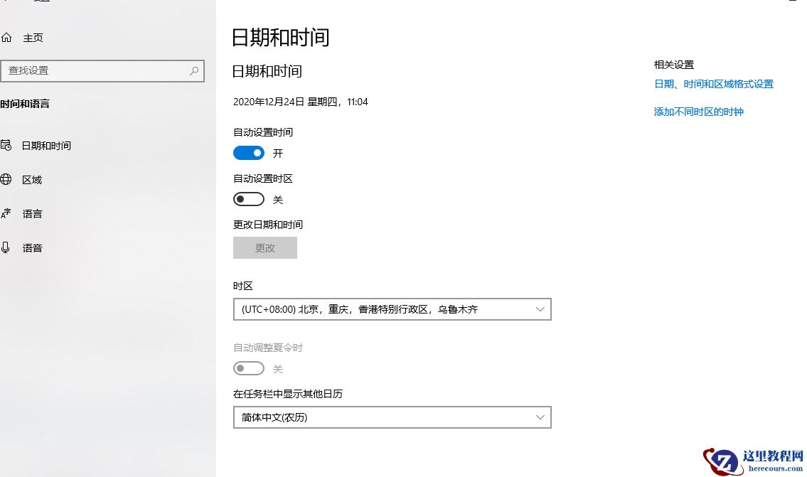
Task: Select the 语言 sidebar icon
Action: click(9, 213)
